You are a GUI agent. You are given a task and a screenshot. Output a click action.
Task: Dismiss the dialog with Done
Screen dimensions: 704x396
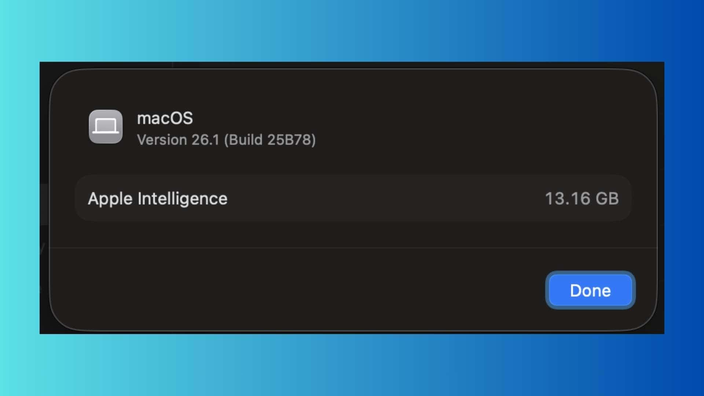coord(590,290)
